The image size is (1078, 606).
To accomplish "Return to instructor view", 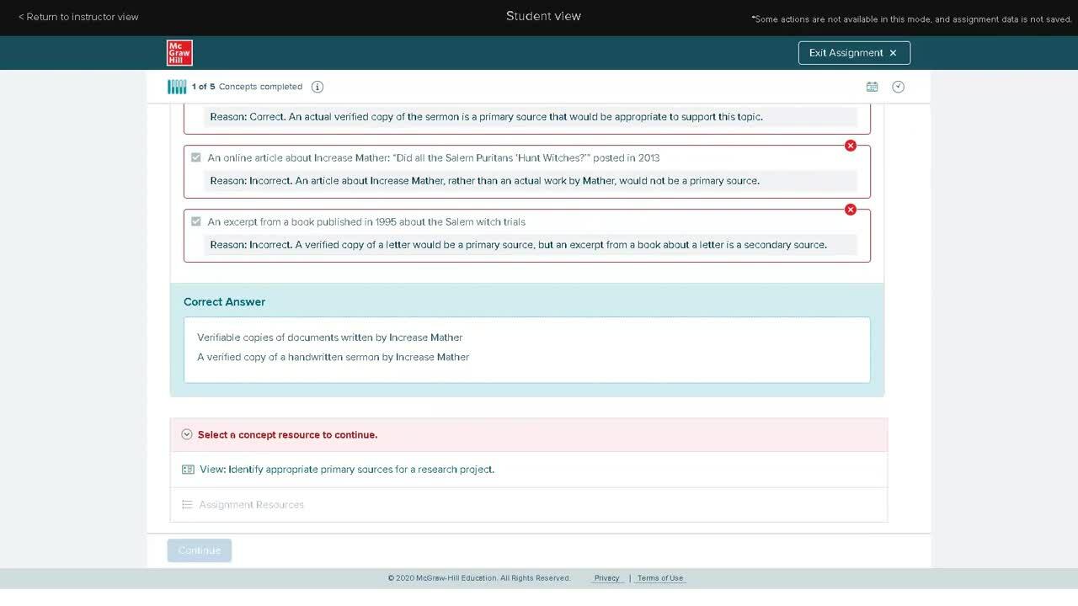I will point(78,17).
